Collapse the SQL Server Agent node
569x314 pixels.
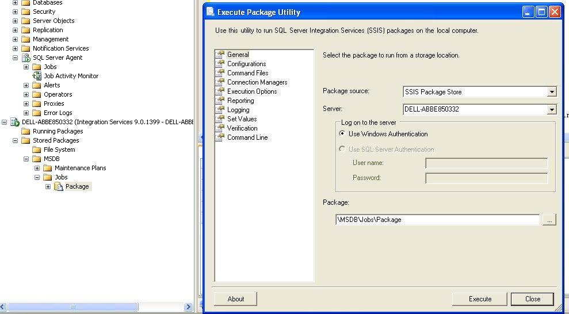(x=15, y=58)
